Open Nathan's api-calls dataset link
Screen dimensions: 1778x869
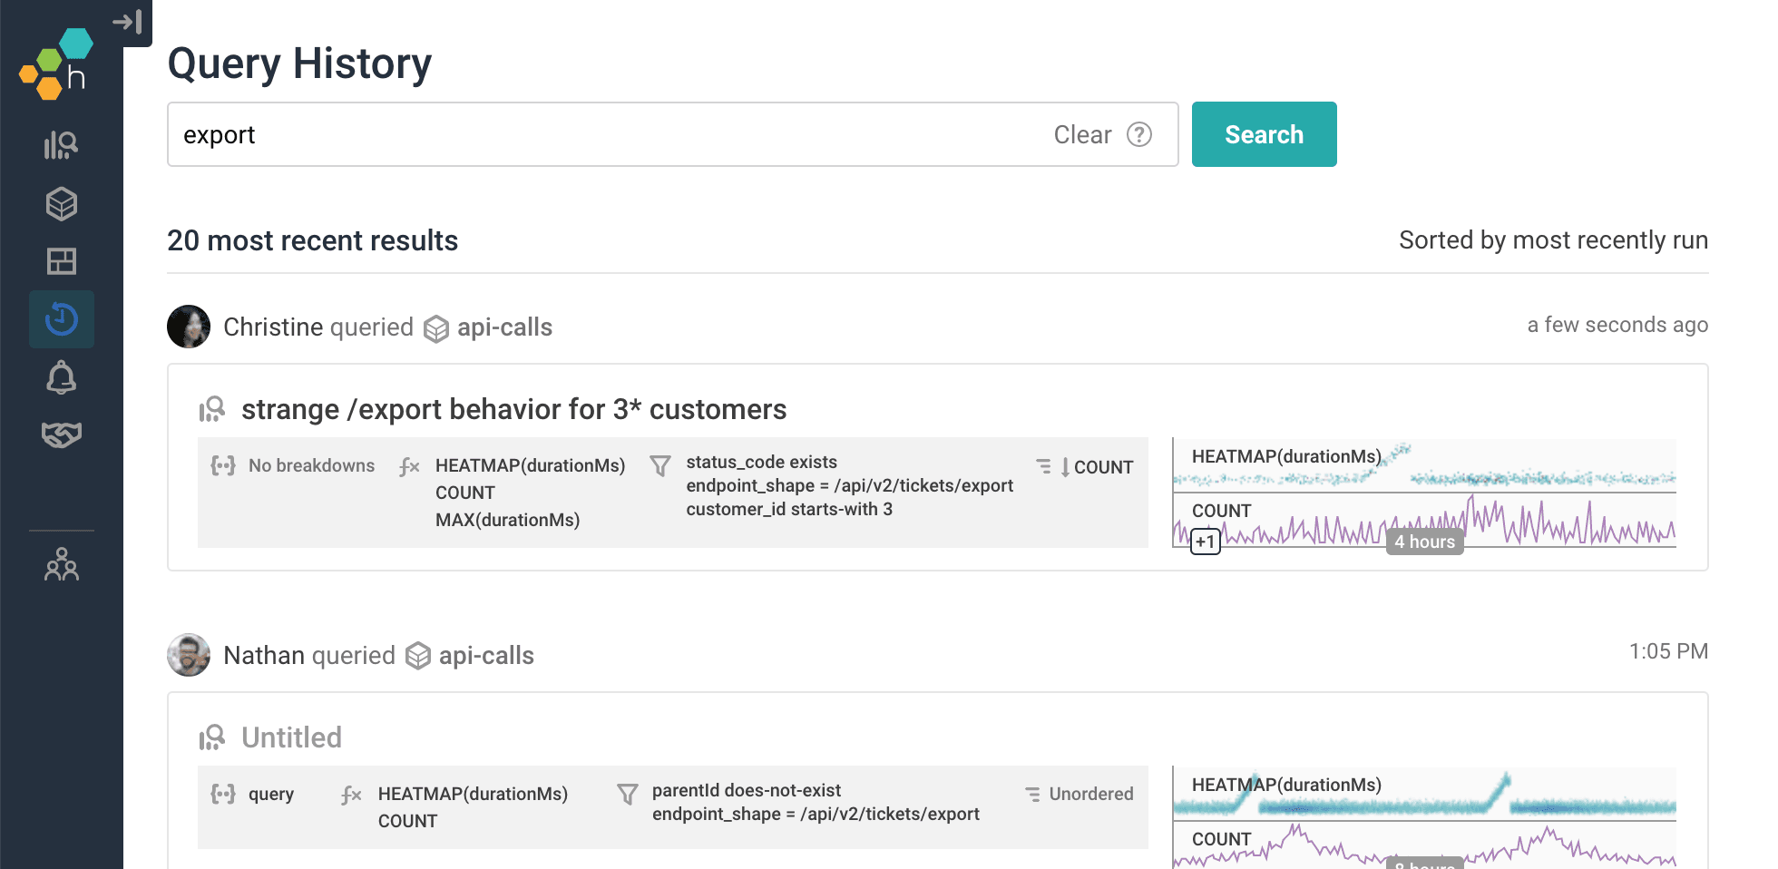[x=485, y=656]
